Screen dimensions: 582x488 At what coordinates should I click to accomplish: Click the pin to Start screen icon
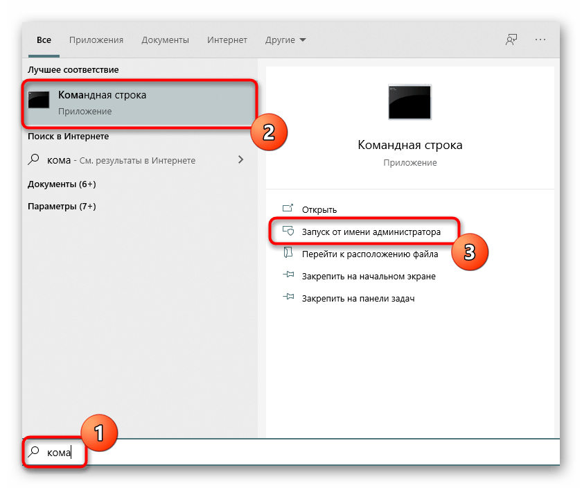[288, 276]
